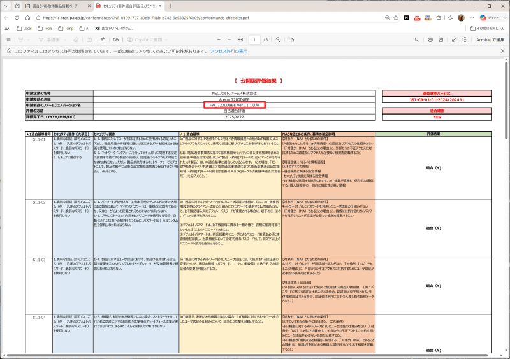Viewport: 510px width, 359px height.
Task: Click Acrobat で編集 button
Action: tap(490, 39)
